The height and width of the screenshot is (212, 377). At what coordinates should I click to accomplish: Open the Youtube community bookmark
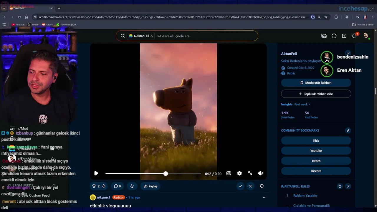tap(316, 151)
